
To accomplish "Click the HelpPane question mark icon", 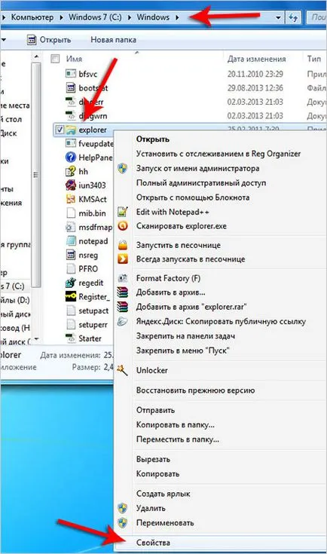I will pyautogui.click(x=71, y=158).
